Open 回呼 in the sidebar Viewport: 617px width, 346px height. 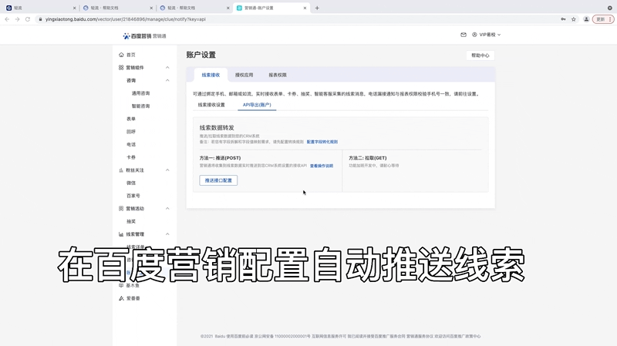131,132
